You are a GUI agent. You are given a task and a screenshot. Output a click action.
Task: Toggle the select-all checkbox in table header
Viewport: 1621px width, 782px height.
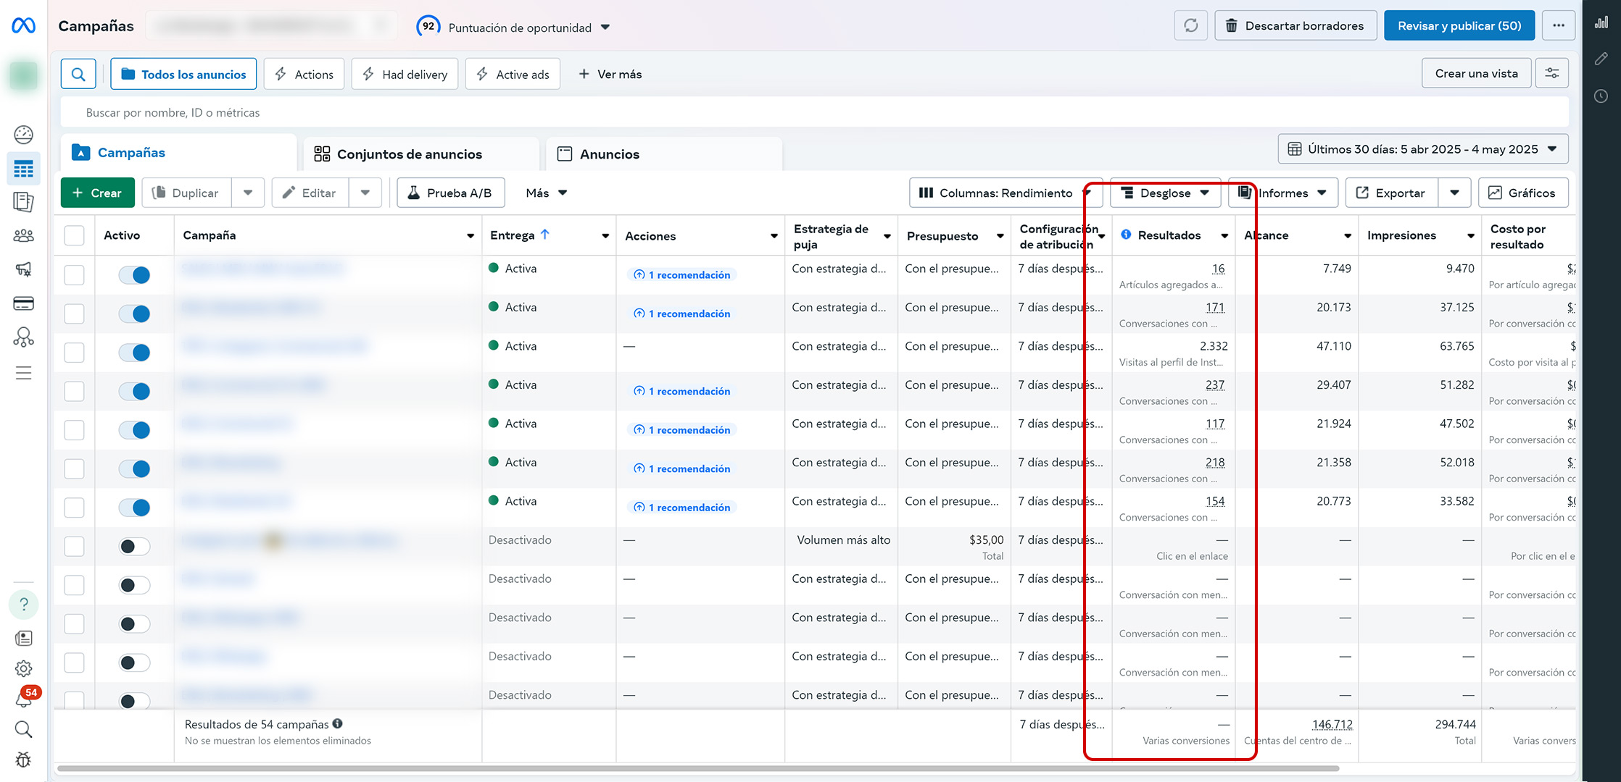click(x=74, y=235)
